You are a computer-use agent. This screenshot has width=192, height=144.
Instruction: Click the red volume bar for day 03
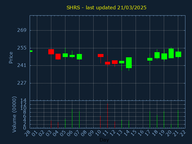coord(51,124)
